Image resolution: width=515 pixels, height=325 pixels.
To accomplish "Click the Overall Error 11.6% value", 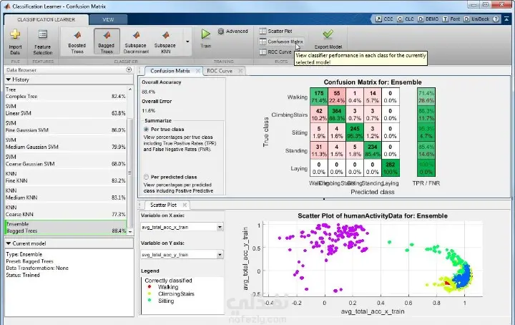I will (149, 111).
